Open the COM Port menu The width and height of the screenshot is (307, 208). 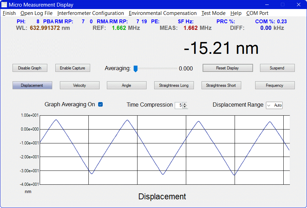coord(257,13)
